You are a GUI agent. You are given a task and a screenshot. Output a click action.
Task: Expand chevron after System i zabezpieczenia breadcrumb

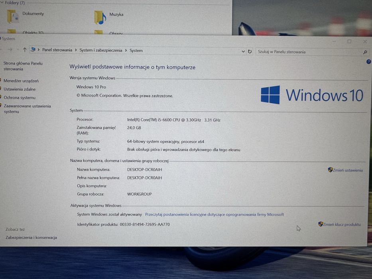[x=126, y=50]
